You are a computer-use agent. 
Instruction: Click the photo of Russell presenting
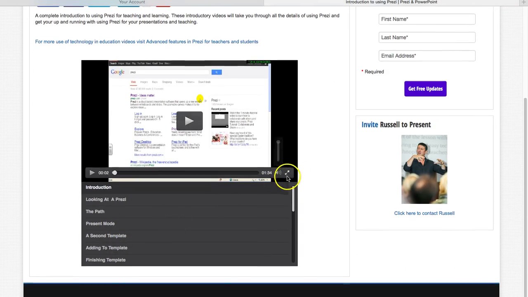click(424, 170)
